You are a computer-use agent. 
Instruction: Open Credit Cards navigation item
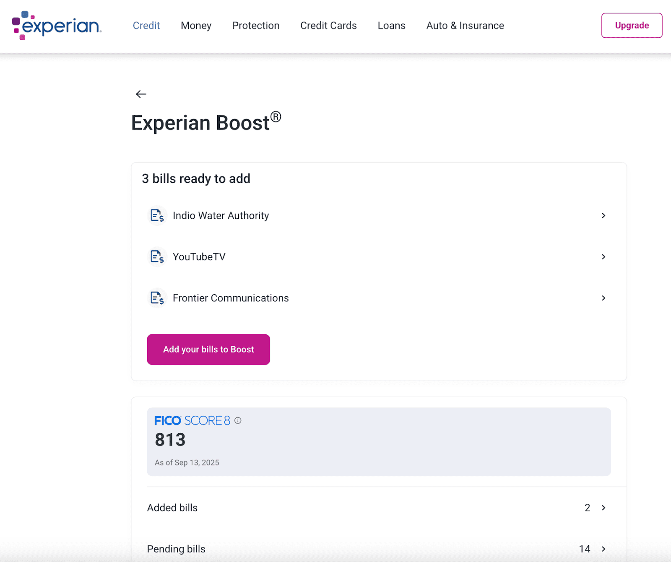tap(328, 26)
